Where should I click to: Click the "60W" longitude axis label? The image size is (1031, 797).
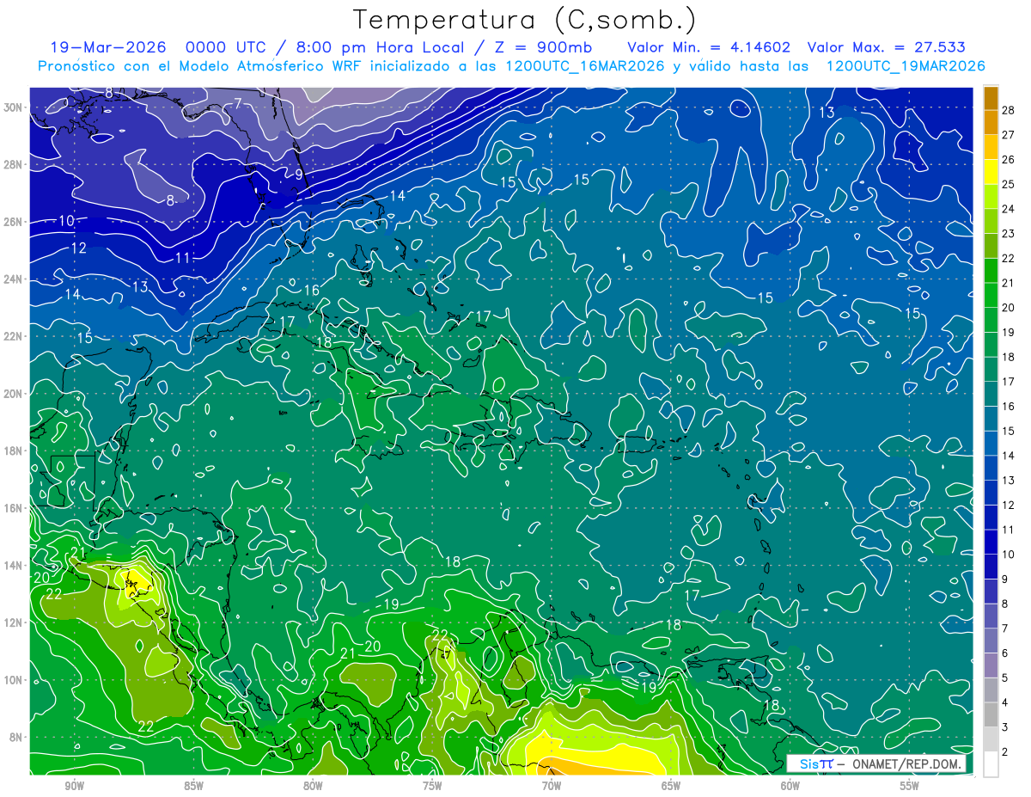click(x=790, y=786)
